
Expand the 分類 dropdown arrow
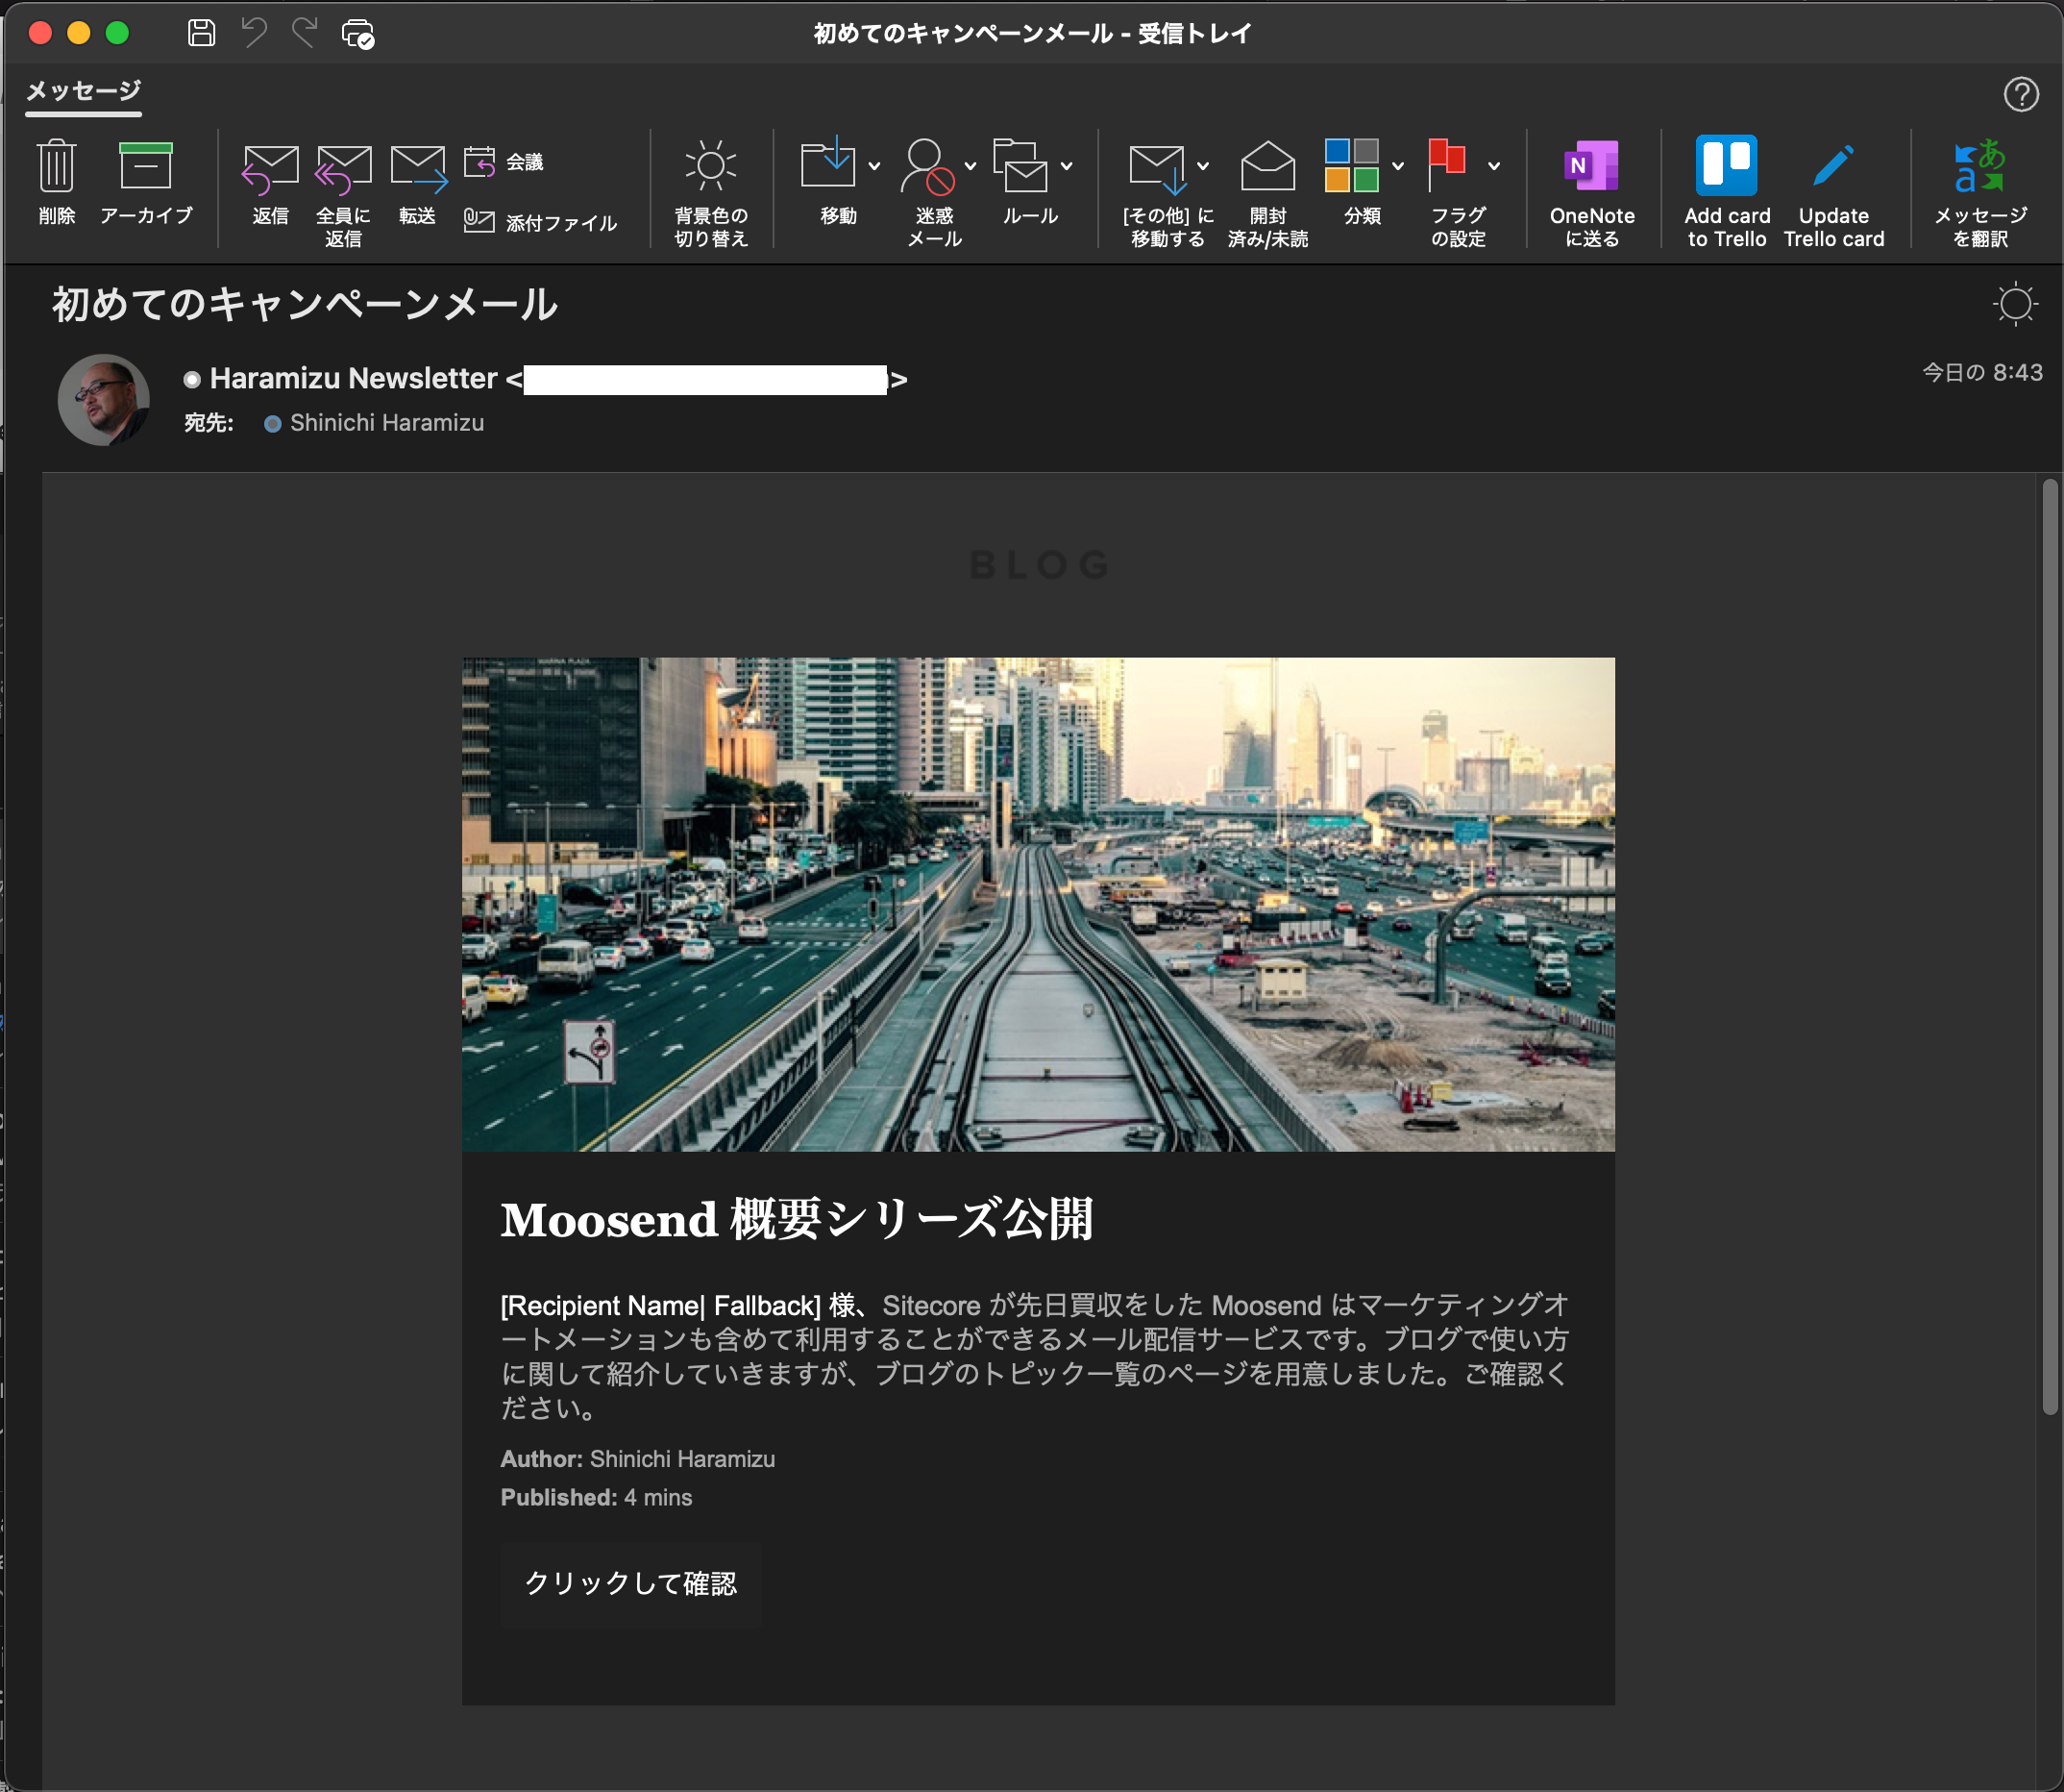(1398, 166)
